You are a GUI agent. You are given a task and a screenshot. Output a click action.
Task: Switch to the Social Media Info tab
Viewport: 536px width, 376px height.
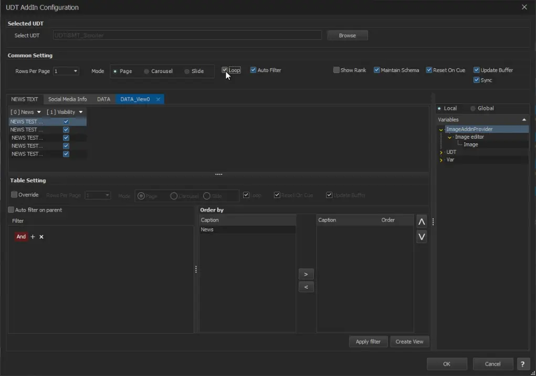click(x=67, y=99)
